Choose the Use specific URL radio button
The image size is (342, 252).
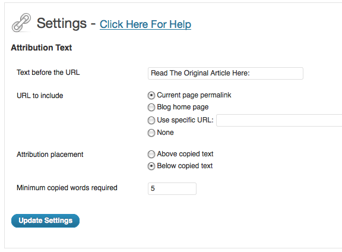coord(151,120)
